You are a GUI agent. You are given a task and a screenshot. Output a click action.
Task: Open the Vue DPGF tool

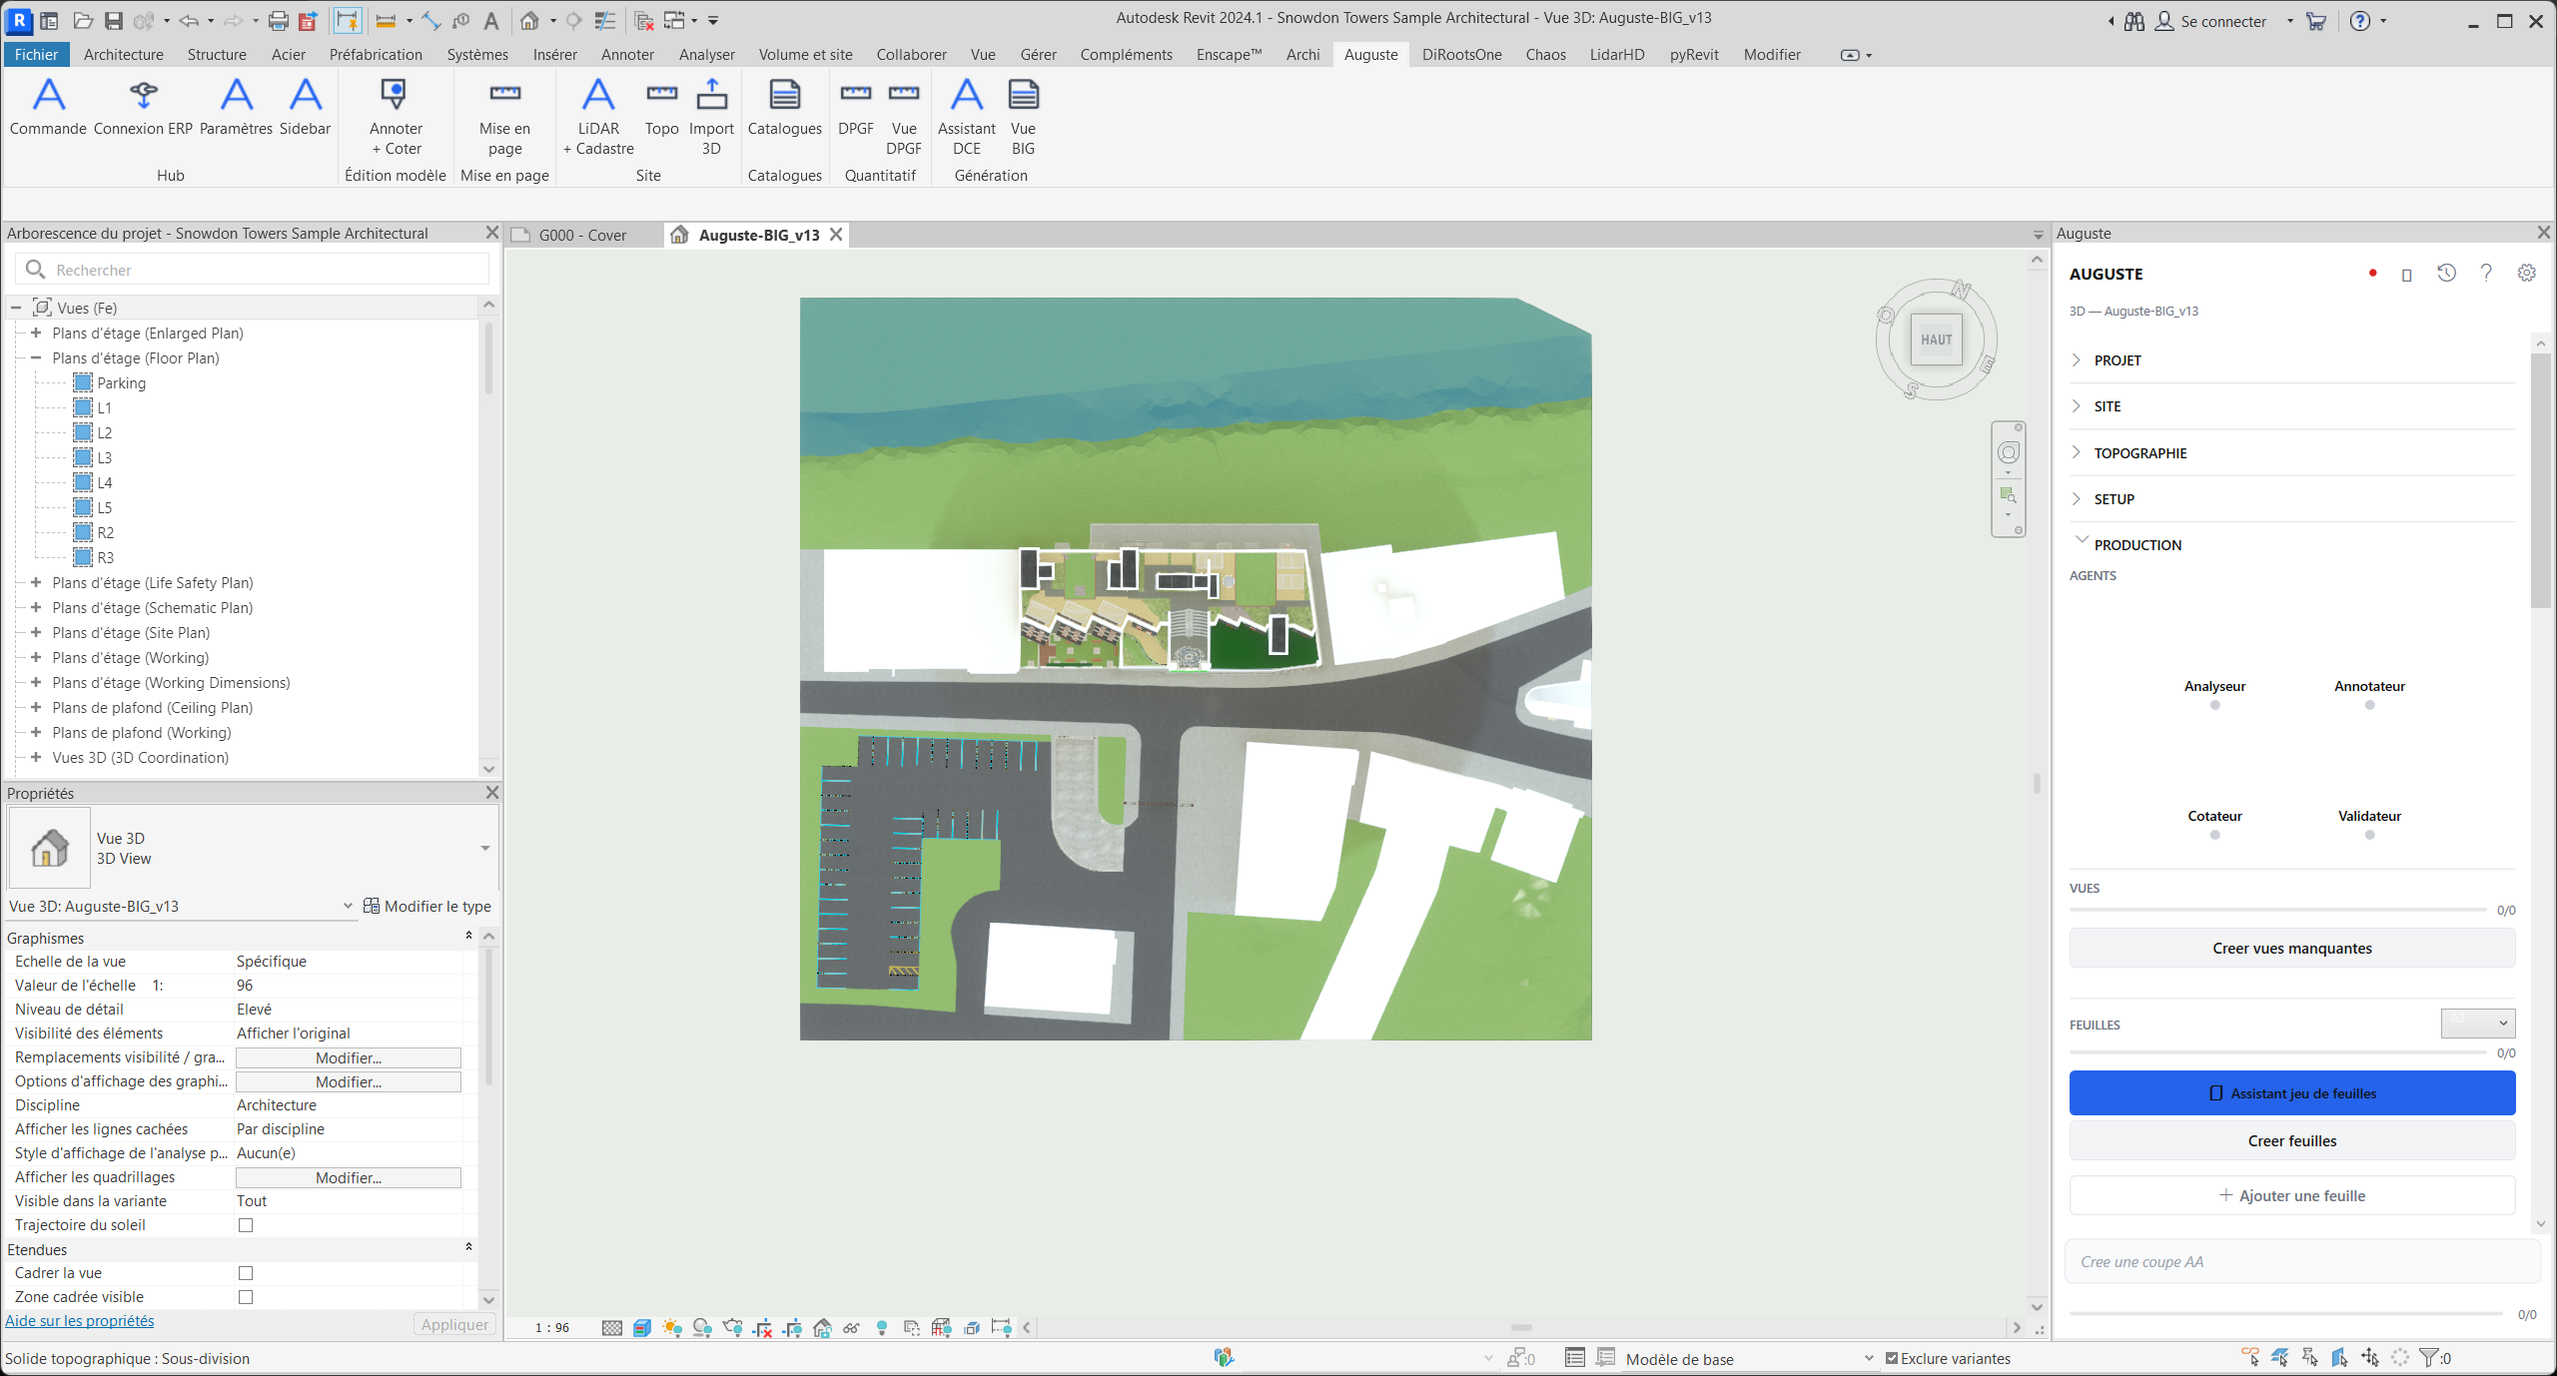coord(903,116)
